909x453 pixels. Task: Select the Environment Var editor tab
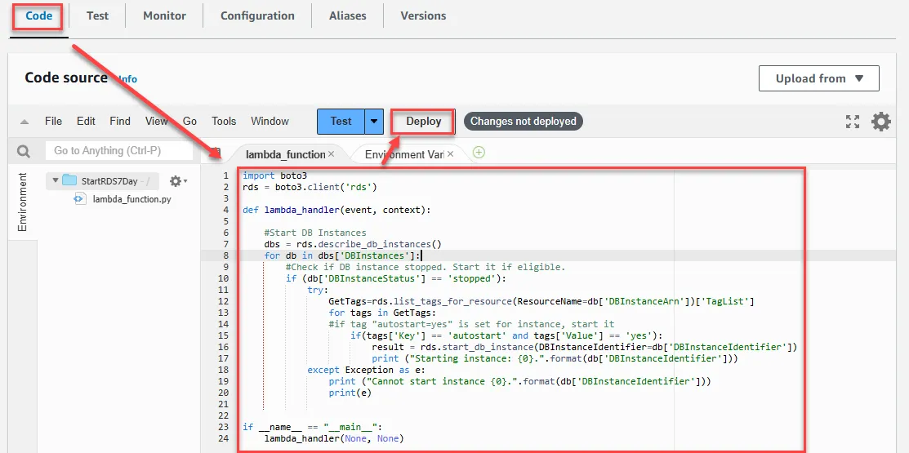403,154
